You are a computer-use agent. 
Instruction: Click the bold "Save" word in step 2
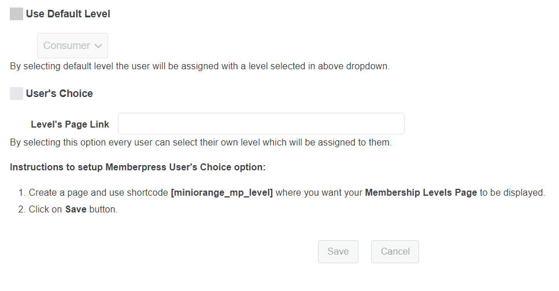tap(76, 210)
